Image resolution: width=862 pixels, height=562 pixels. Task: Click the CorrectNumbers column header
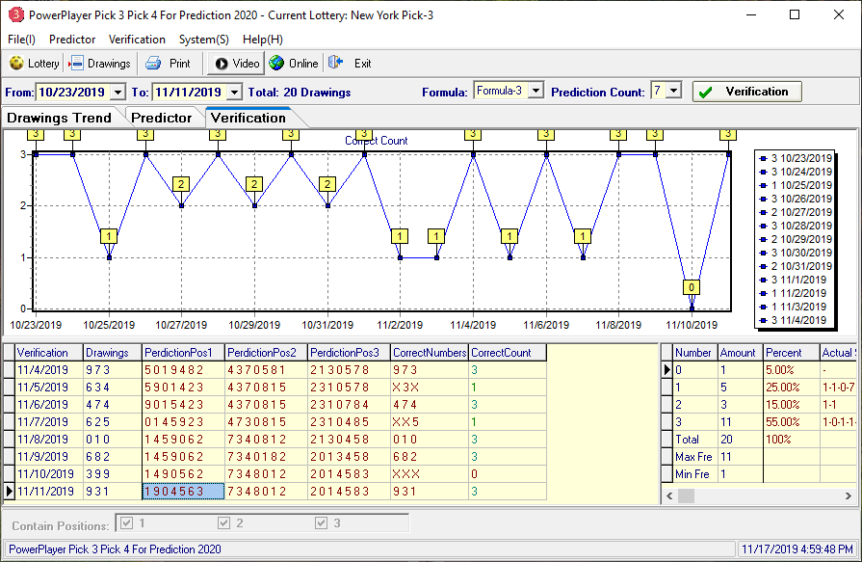[430, 352]
